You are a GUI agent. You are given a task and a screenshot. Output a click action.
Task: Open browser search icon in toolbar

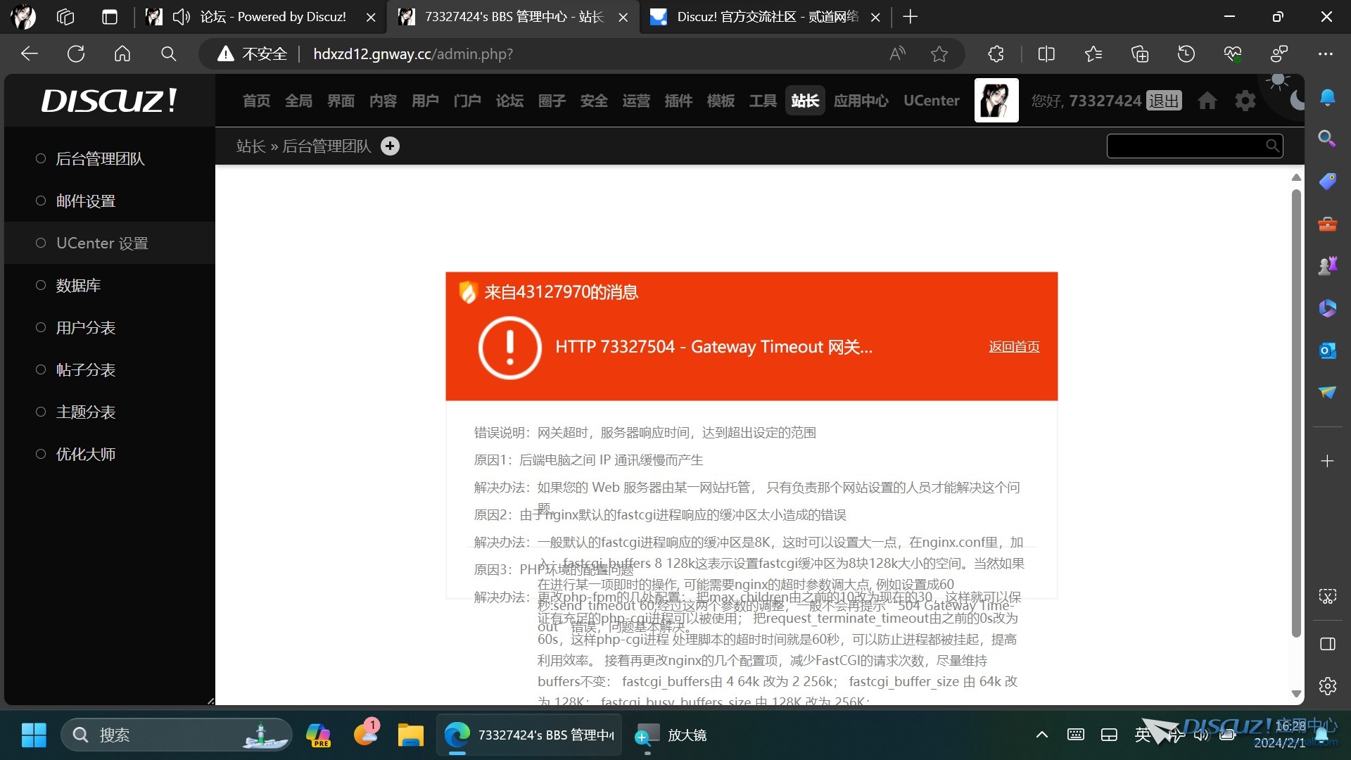(168, 54)
